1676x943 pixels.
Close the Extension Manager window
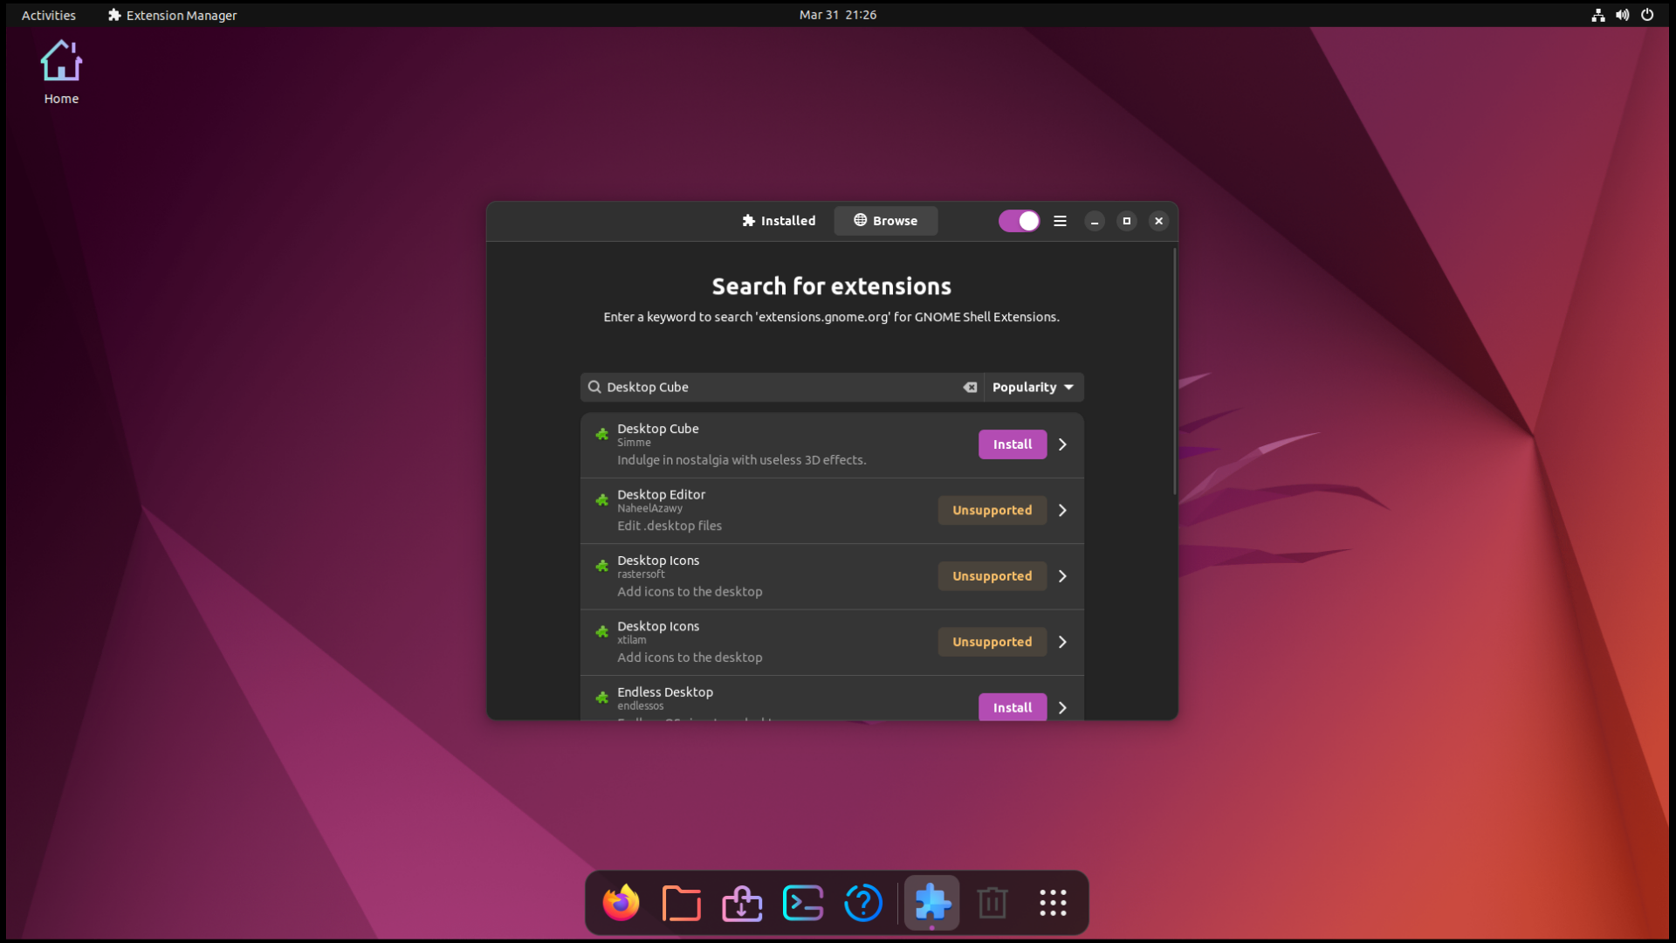[x=1158, y=221]
